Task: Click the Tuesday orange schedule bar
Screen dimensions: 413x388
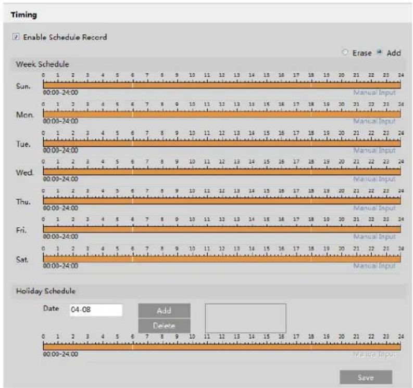Action: pos(222,144)
